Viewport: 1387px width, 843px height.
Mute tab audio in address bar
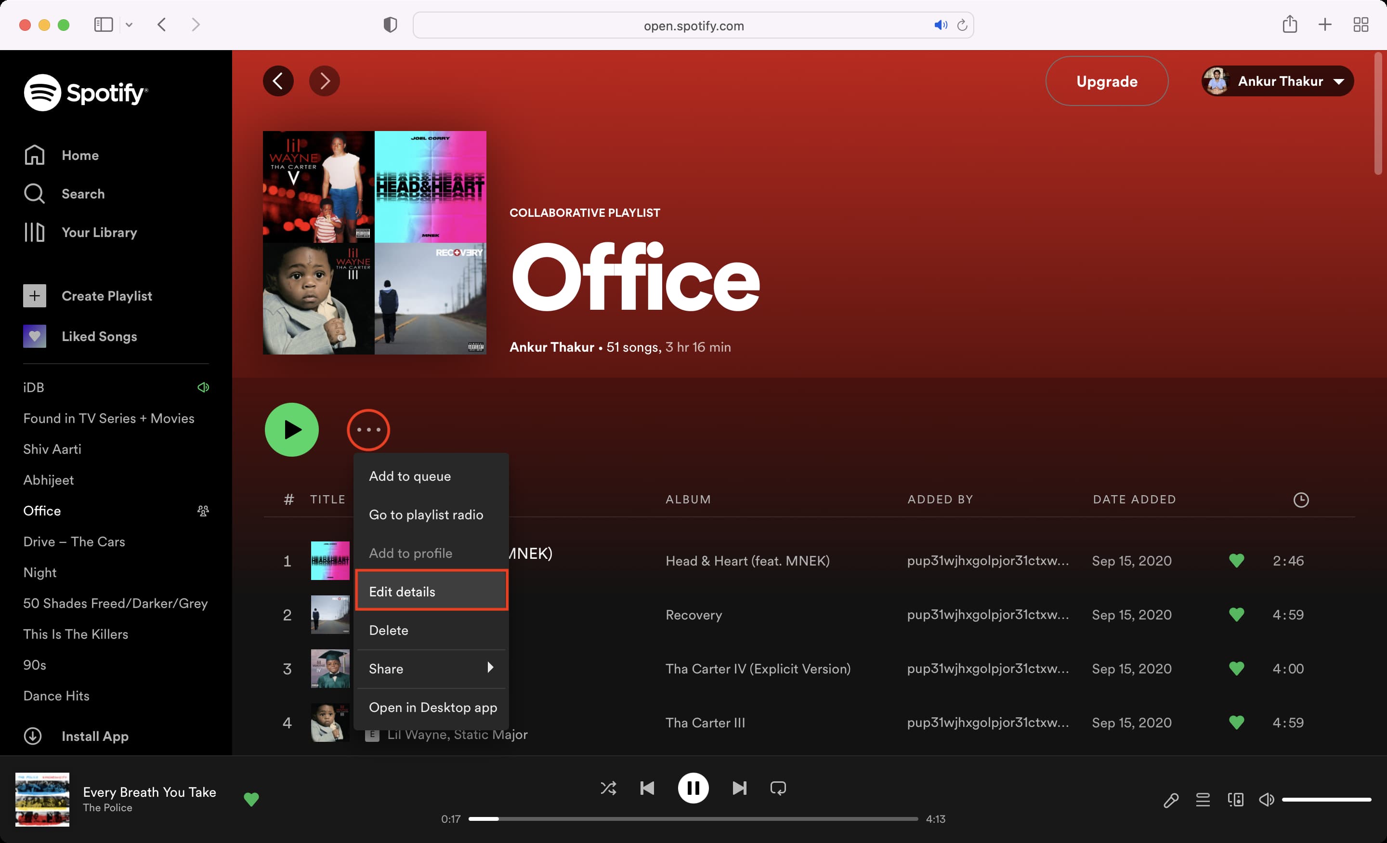pyautogui.click(x=941, y=25)
